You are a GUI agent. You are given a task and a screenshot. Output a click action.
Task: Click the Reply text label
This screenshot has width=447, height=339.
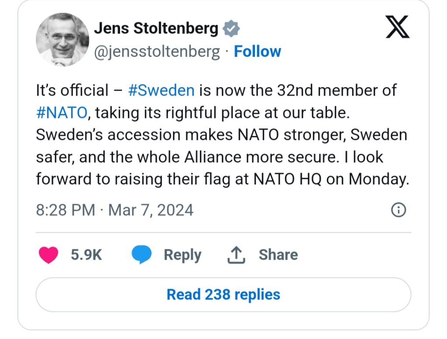[x=182, y=255]
